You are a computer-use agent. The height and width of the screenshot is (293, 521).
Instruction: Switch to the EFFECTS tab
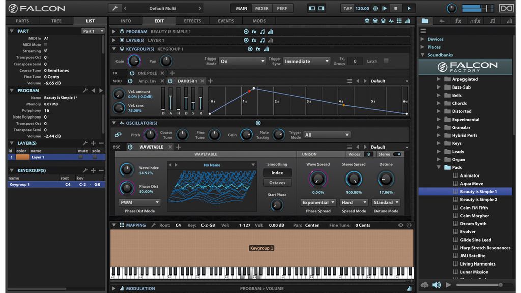pos(192,21)
